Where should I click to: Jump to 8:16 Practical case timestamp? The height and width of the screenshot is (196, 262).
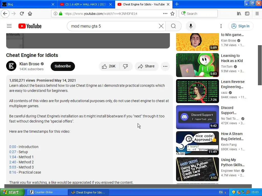pos(13,172)
